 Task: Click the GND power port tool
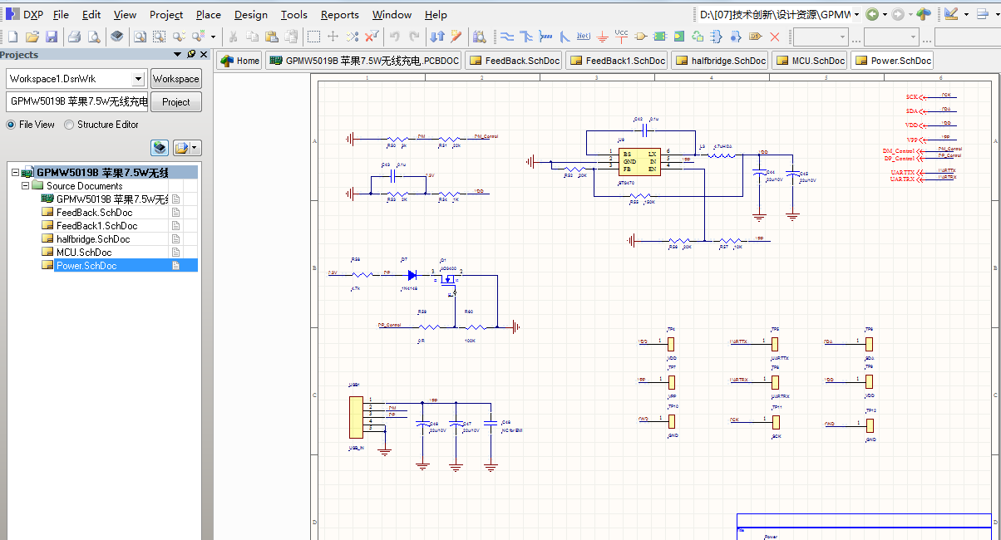[x=603, y=37]
